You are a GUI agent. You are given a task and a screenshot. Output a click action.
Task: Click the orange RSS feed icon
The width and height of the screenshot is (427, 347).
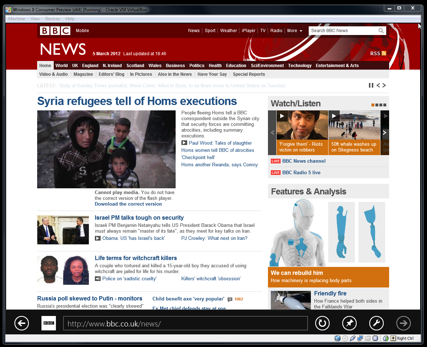pyautogui.click(x=384, y=53)
